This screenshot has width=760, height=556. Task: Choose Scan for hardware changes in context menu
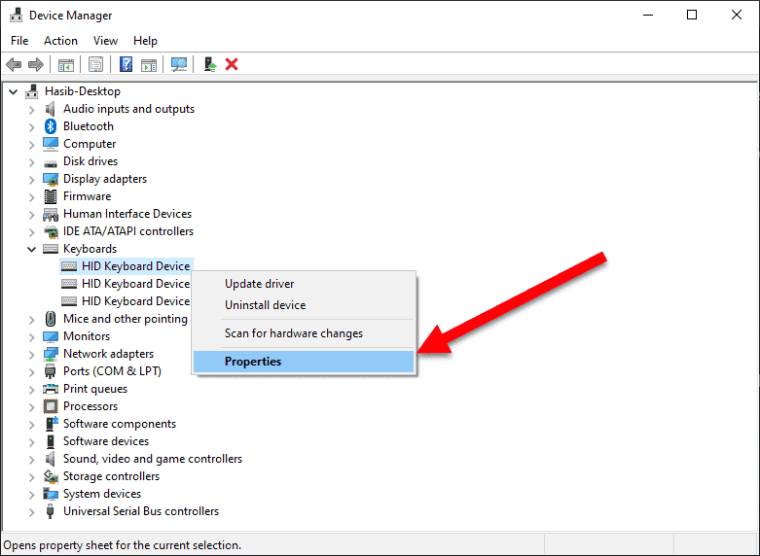(x=304, y=333)
